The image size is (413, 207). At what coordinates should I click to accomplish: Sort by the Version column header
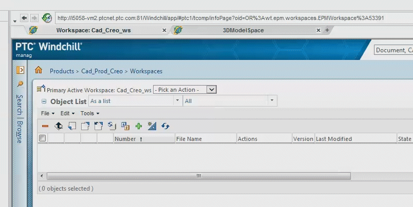(x=303, y=139)
